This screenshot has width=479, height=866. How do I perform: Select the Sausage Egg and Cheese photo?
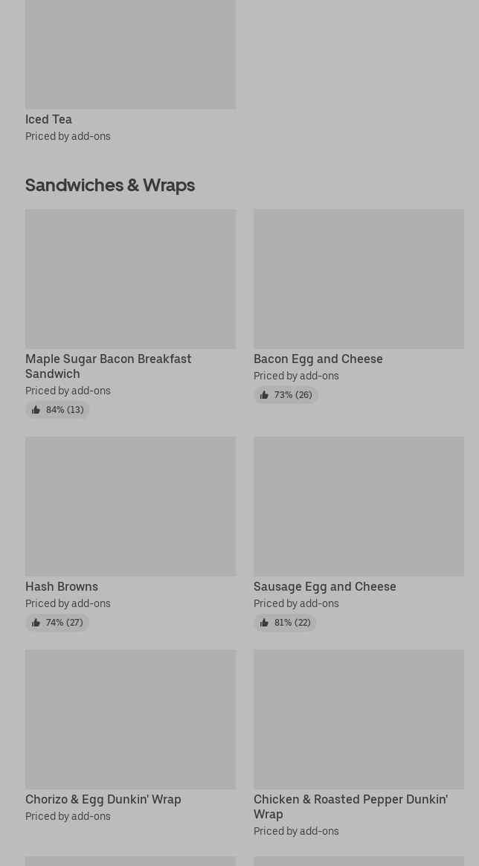coord(359,506)
